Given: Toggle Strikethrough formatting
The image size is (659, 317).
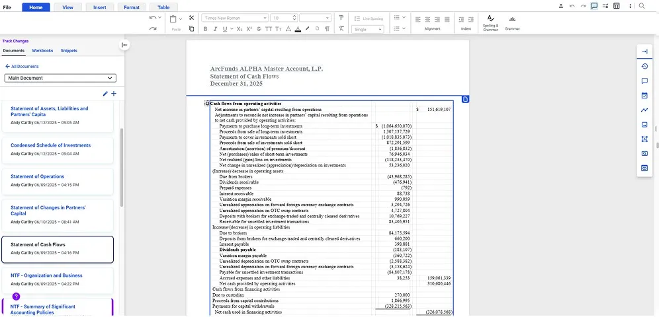Looking at the screenshot, I should pos(259,29).
